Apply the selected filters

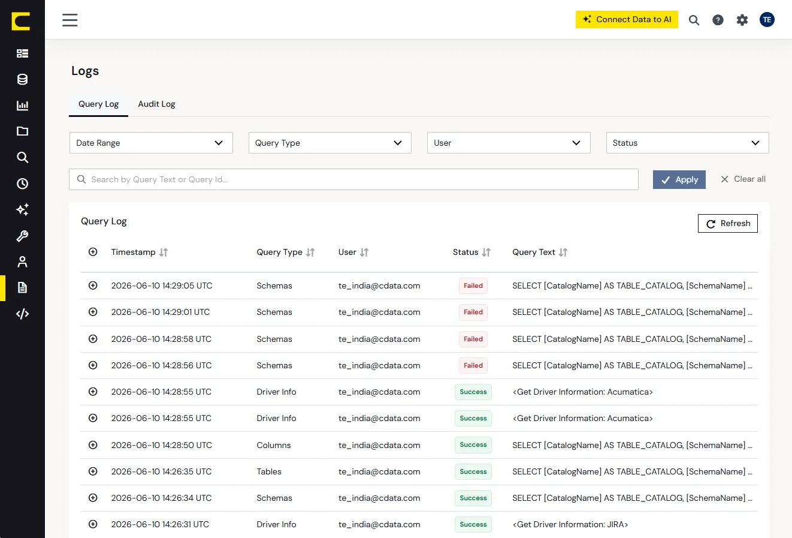click(679, 179)
